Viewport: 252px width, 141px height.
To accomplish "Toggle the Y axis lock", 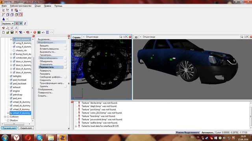I will coord(21,23).
